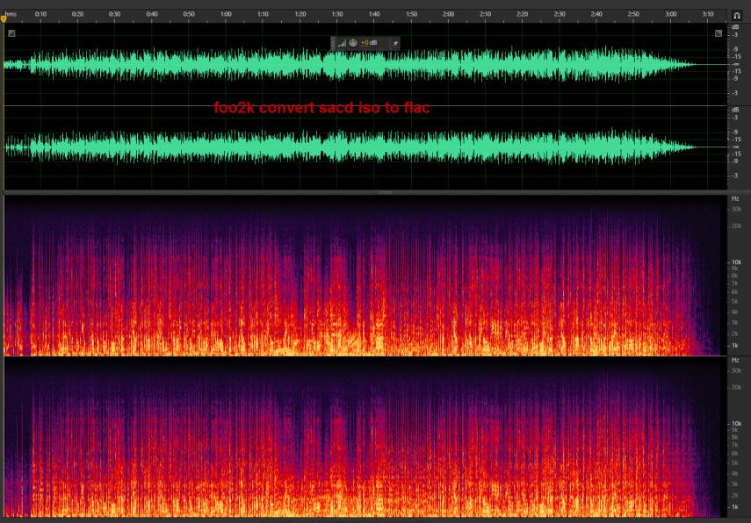This screenshot has height=523, width=751.
Task: Click the amplitude bars icon in HUD
Action: click(343, 43)
